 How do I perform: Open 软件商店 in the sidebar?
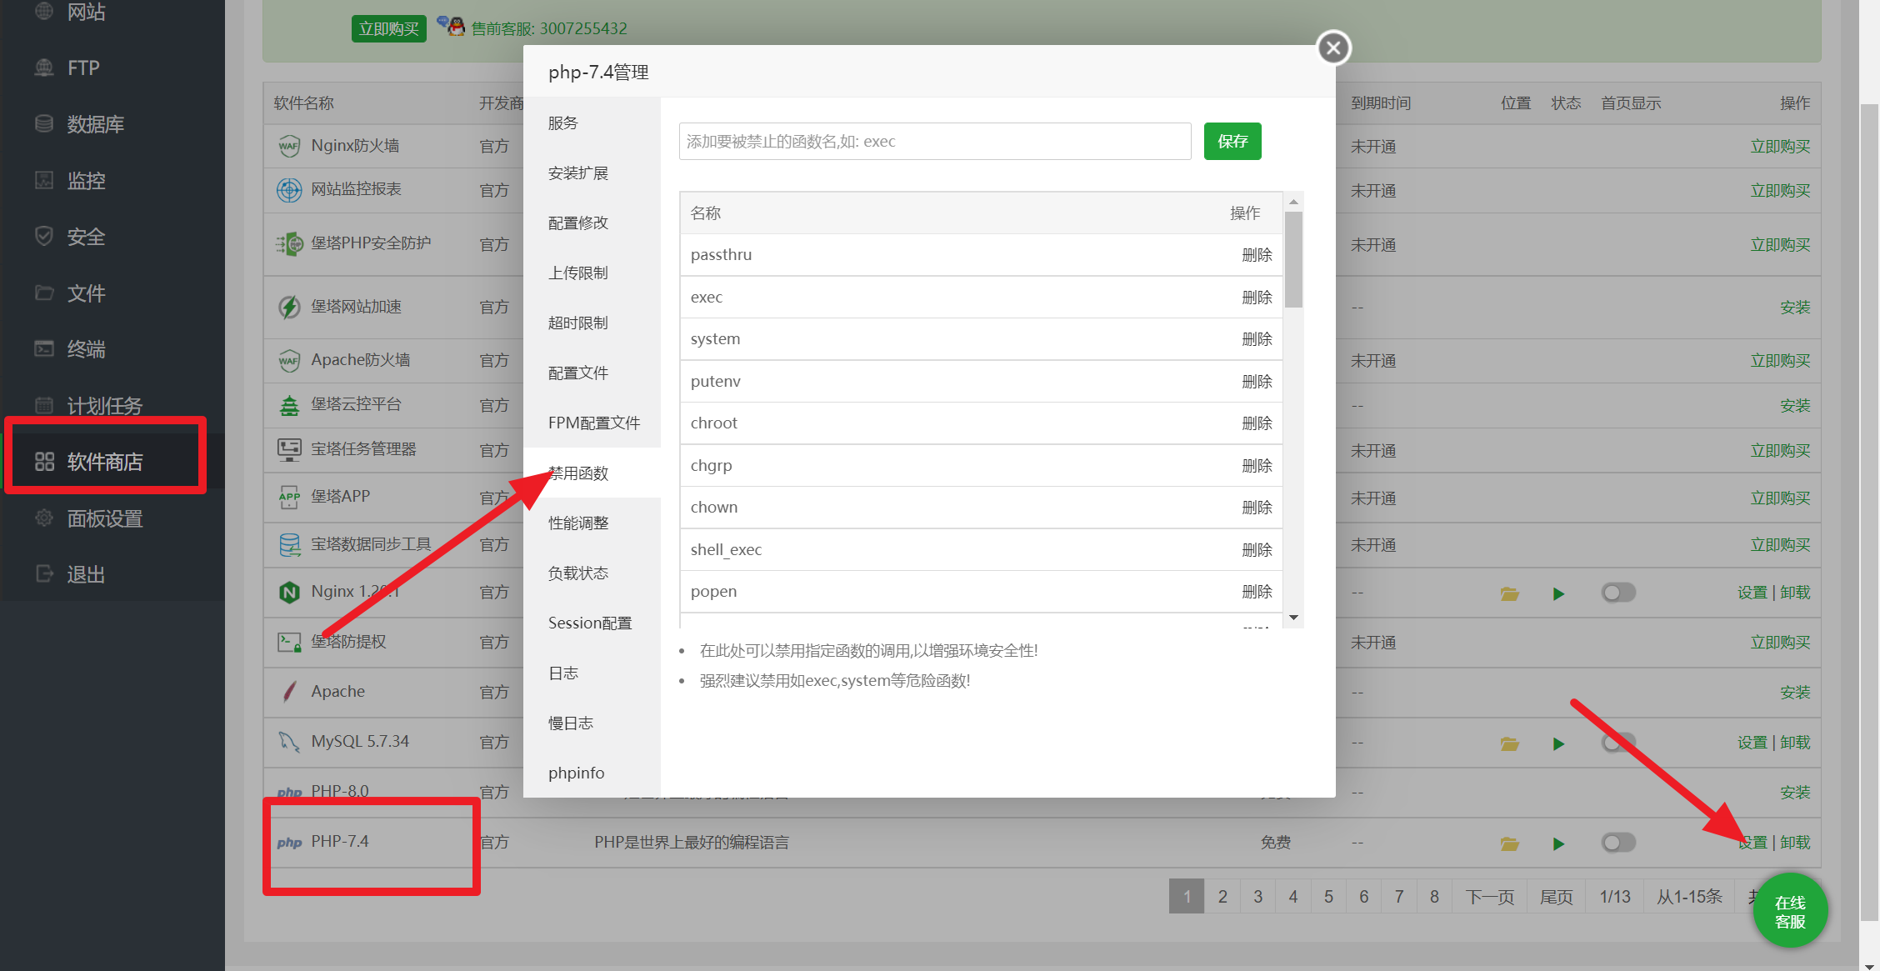coord(105,462)
